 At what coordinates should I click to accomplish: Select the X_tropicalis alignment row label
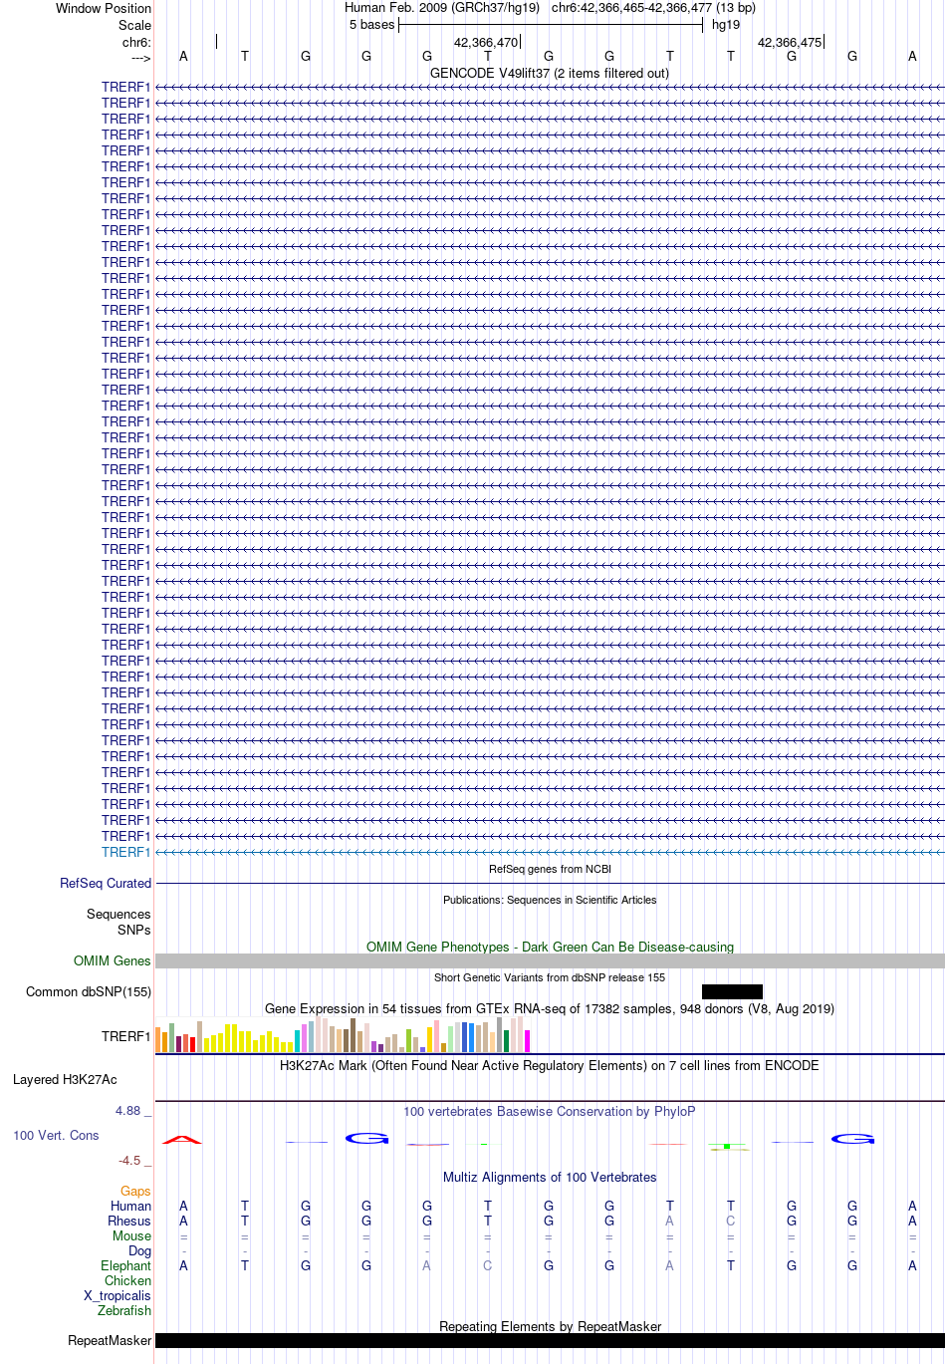tap(118, 1295)
